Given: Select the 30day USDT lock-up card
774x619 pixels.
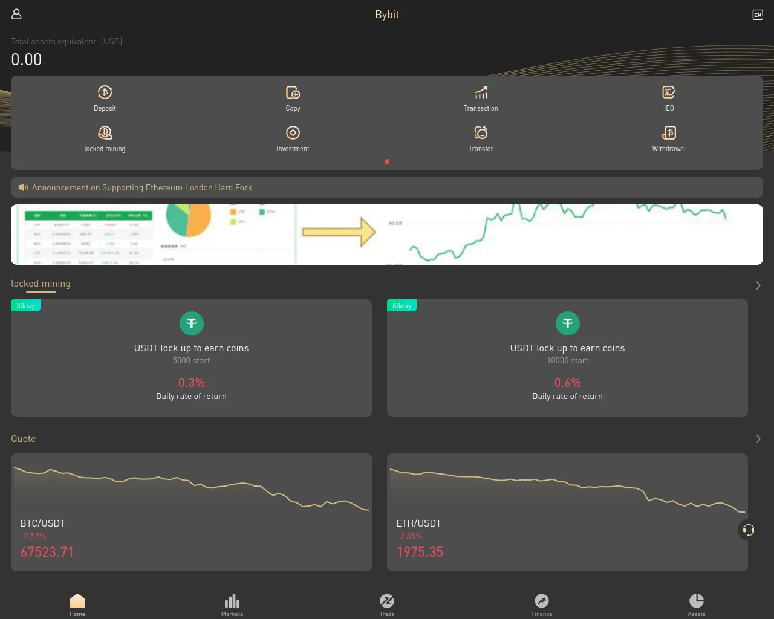Looking at the screenshot, I should point(191,358).
